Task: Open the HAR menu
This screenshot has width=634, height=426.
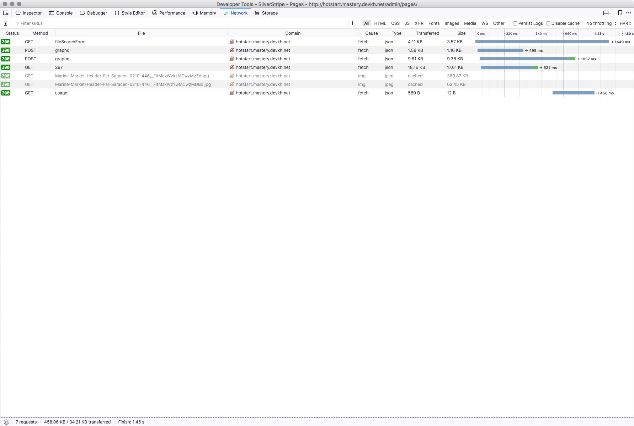Action: click(625, 23)
